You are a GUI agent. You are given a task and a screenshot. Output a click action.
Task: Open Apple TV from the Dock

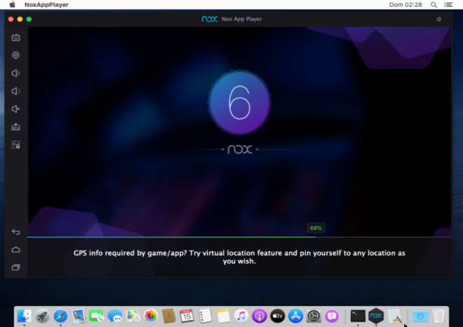(278, 316)
